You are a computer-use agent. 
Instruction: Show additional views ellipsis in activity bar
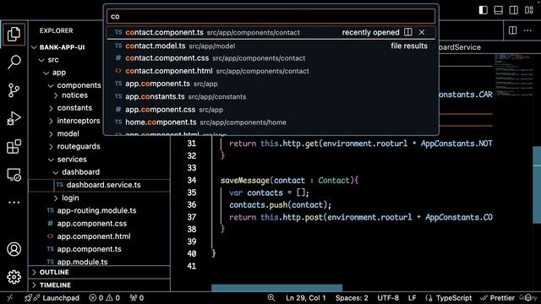click(x=14, y=203)
